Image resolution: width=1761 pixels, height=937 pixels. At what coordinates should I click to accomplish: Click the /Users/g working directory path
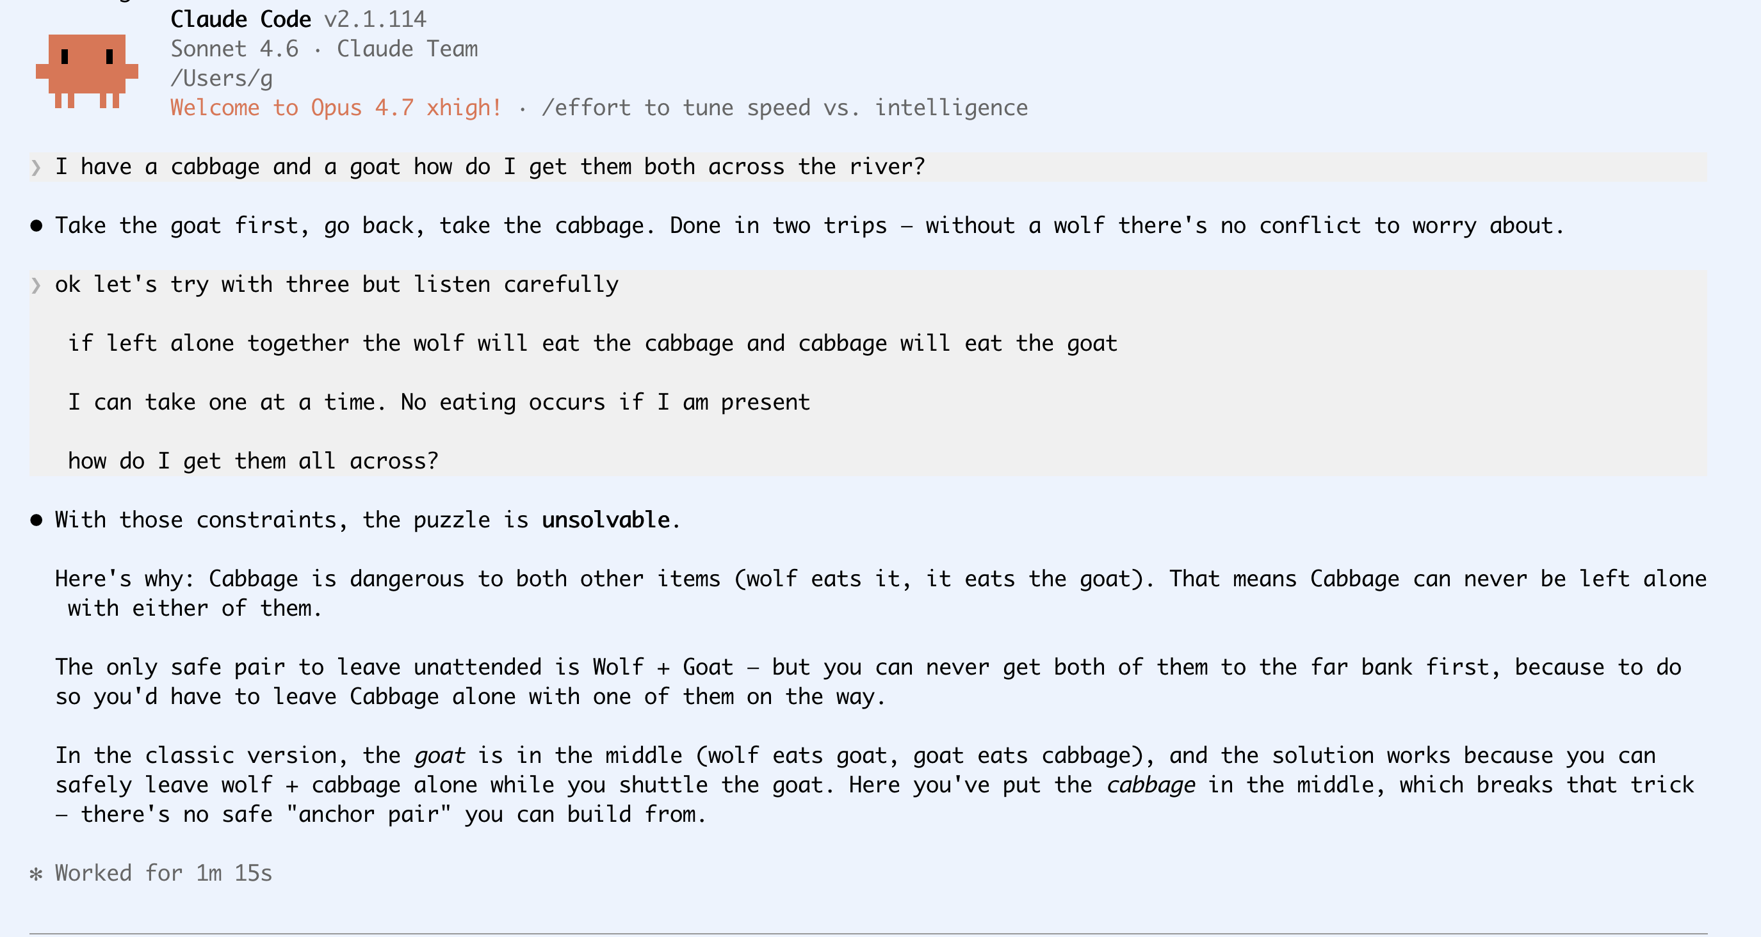(222, 79)
